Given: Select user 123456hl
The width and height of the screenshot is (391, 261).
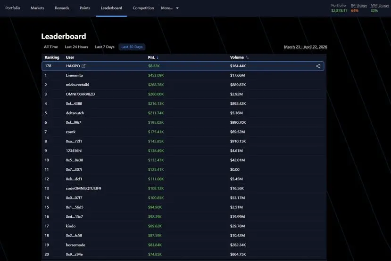Looking at the screenshot, I should 74,151.
